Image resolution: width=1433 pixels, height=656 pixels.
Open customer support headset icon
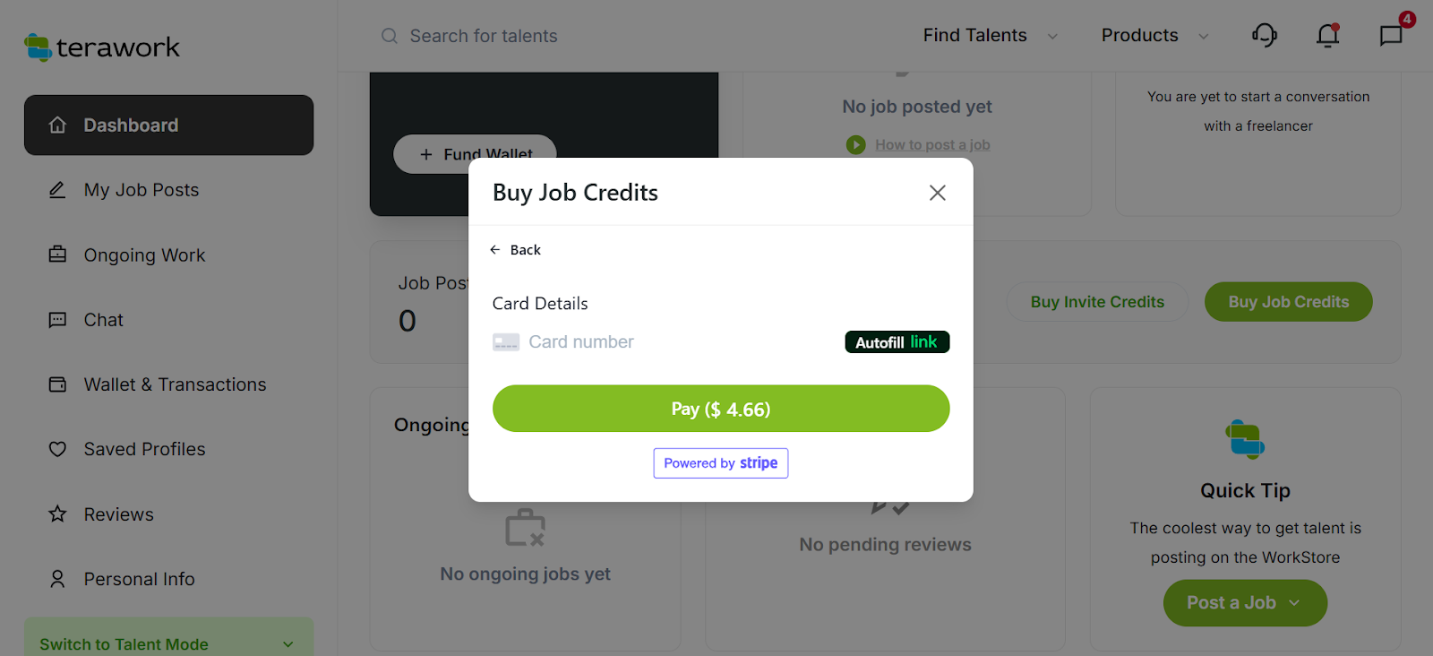pyautogui.click(x=1264, y=36)
